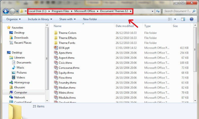199x119 pixels.
Task: Open the Music library icon
Action: [14, 67]
